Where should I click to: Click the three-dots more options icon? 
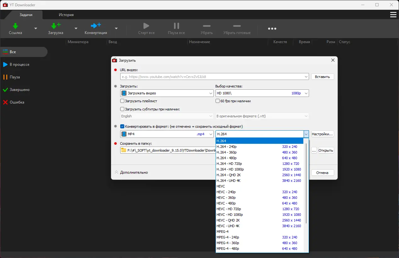(x=272, y=29)
